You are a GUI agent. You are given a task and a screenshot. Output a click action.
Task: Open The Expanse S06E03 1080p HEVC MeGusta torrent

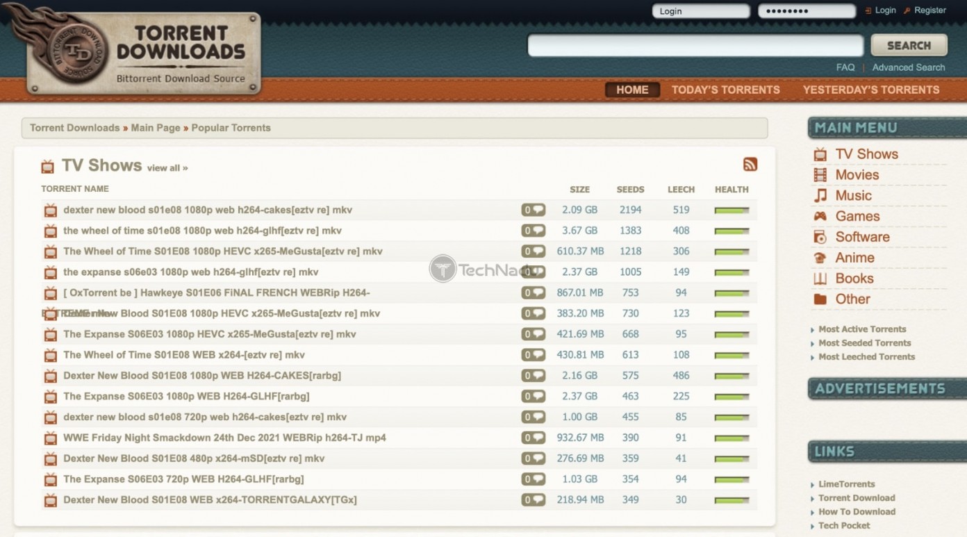click(x=210, y=334)
